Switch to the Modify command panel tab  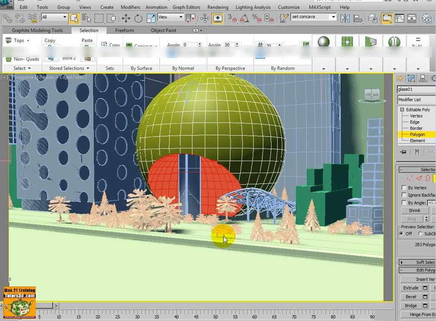pos(411,78)
